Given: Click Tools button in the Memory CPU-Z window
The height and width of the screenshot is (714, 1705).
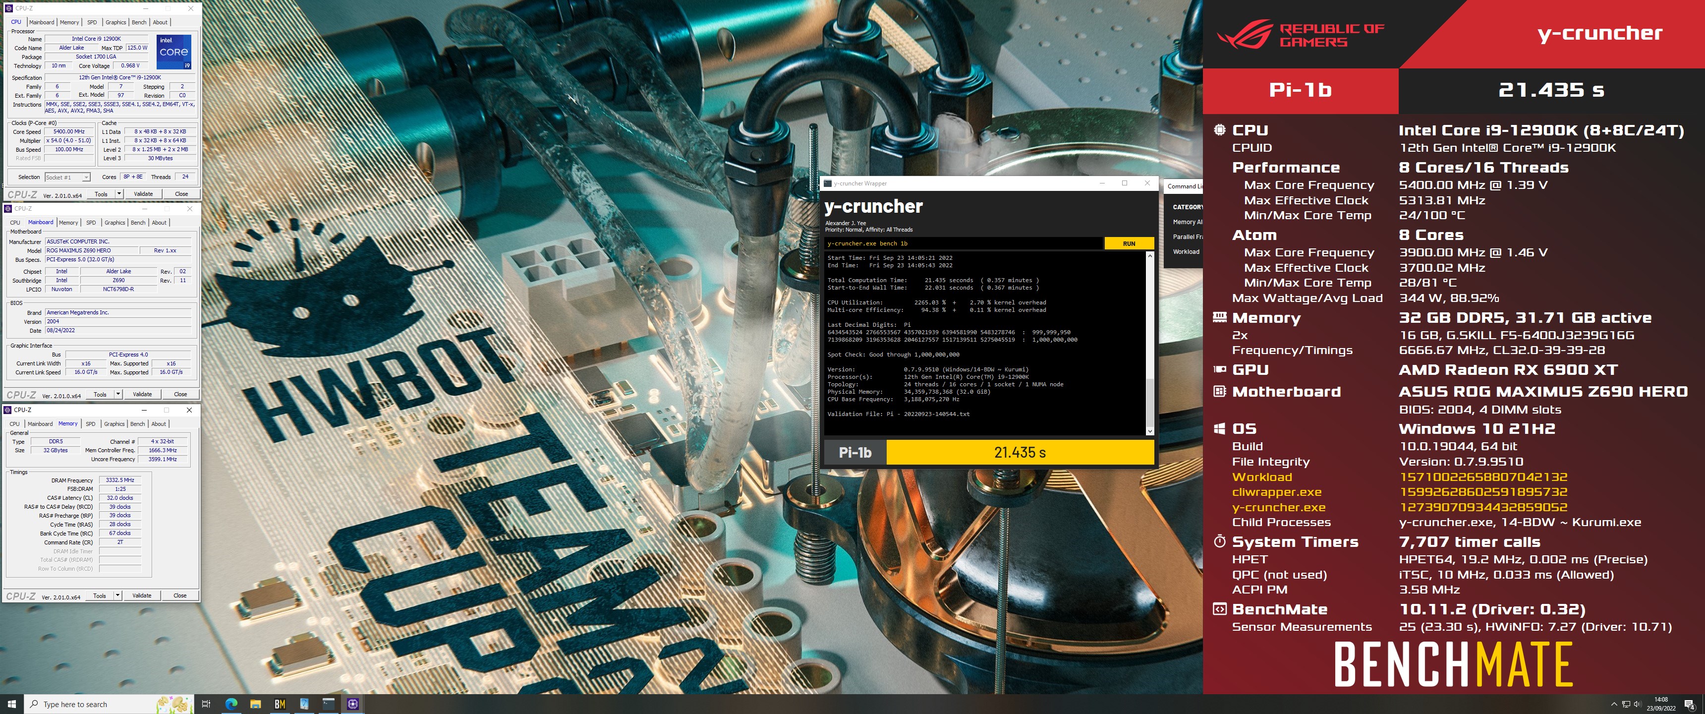Looking at the screenshot, I should tap(100, 595).
